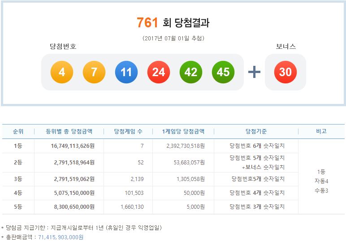The image size is (346, 241).
Task: Click the per-game prize 5,000원
Action: pyautogui.click(x=195, y=207)
